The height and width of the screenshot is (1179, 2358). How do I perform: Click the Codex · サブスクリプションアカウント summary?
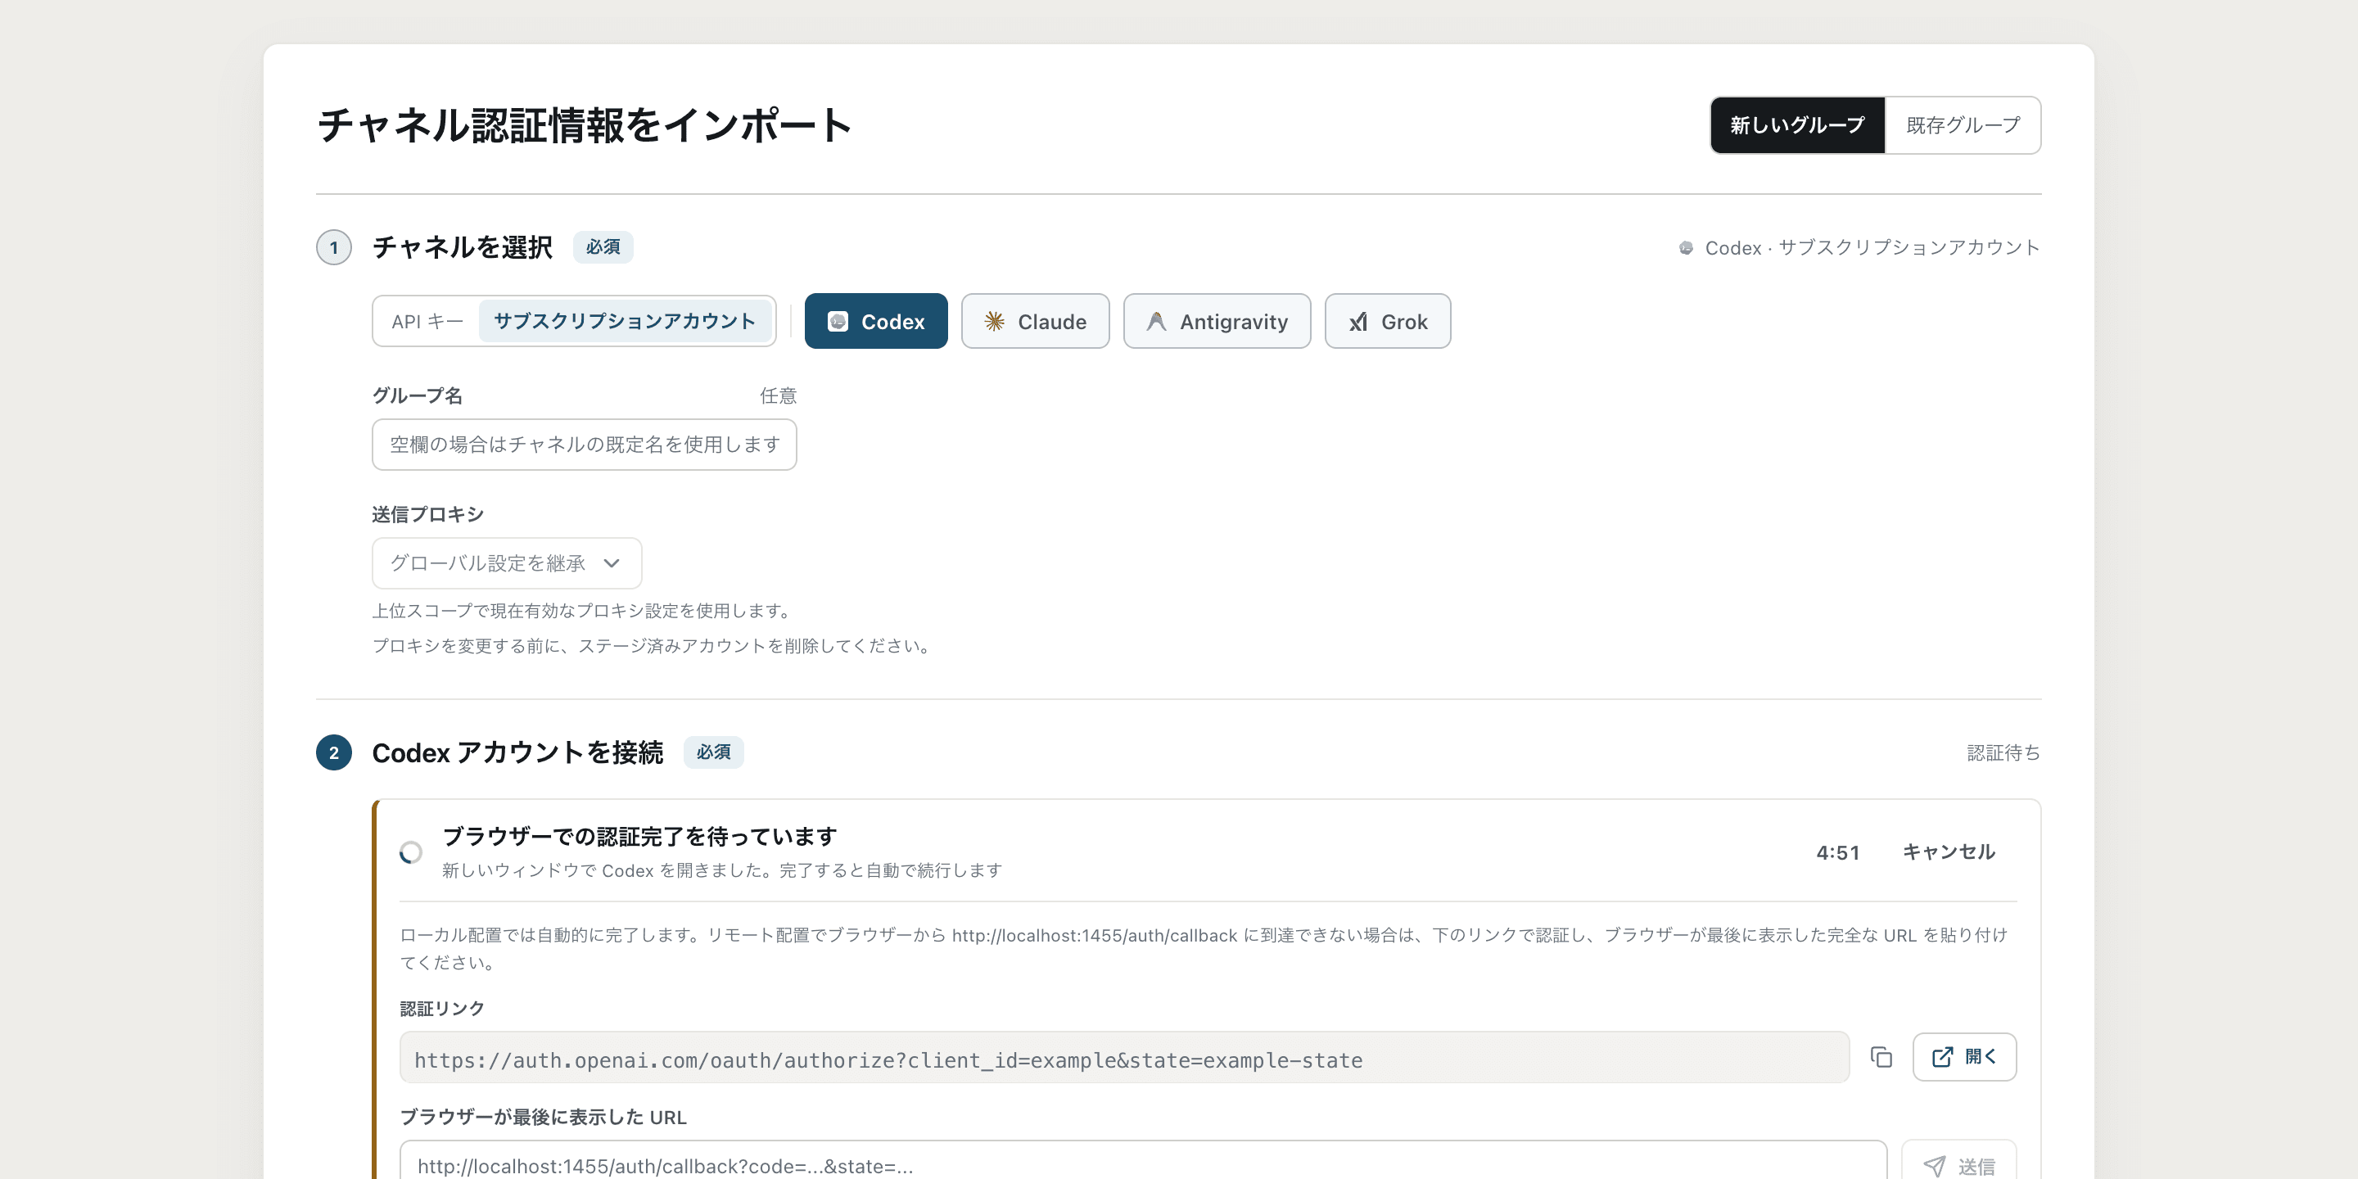(1859, 248)
